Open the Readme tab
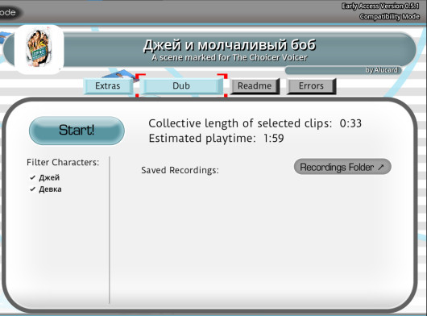 click(x=255, y=86)
